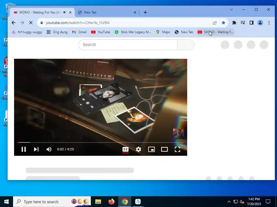This screenshot has height=207, width=277.
Task: Open Windows Start menu
Action: pos(6,202)
